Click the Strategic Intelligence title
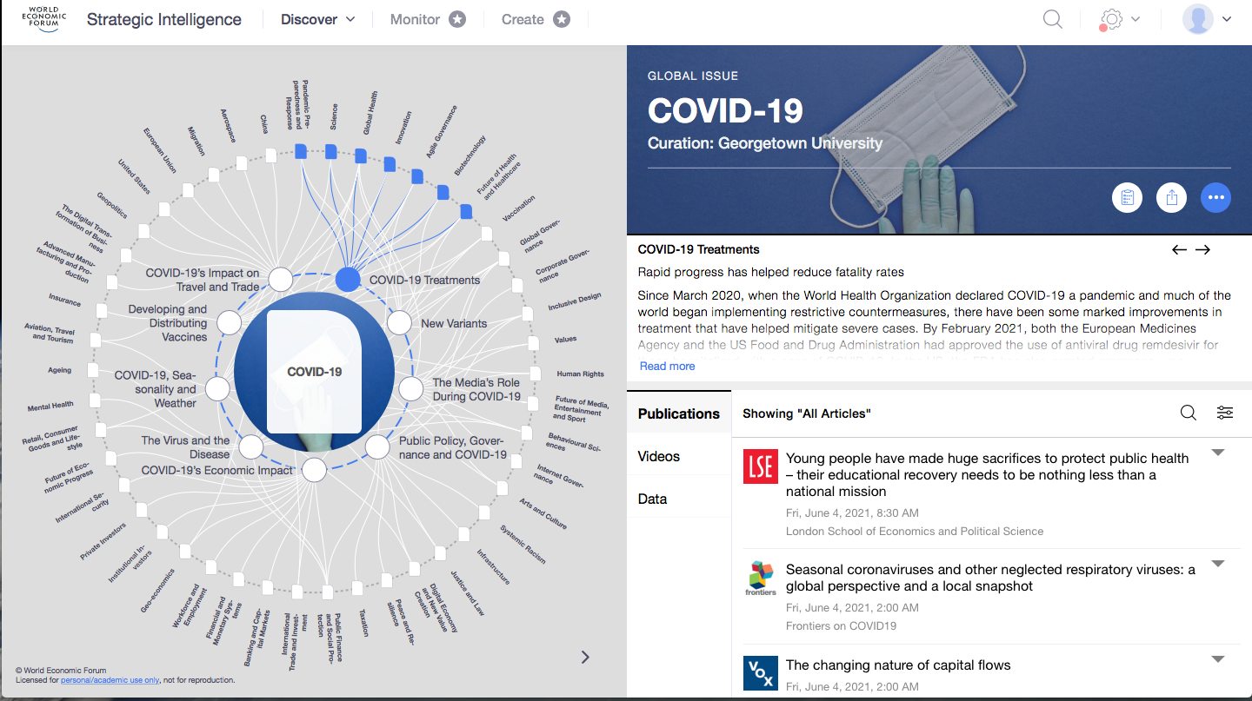This screenshot has height=701, width=1252. 164,19
